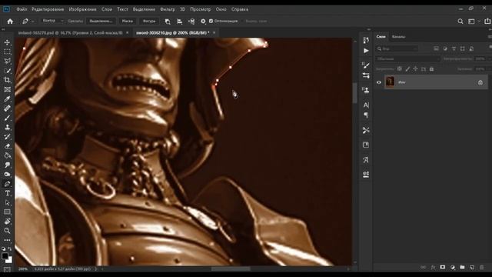Select the Pen tool in left toolbar
This screenshot has height=277, width=492.
[7, 184]
